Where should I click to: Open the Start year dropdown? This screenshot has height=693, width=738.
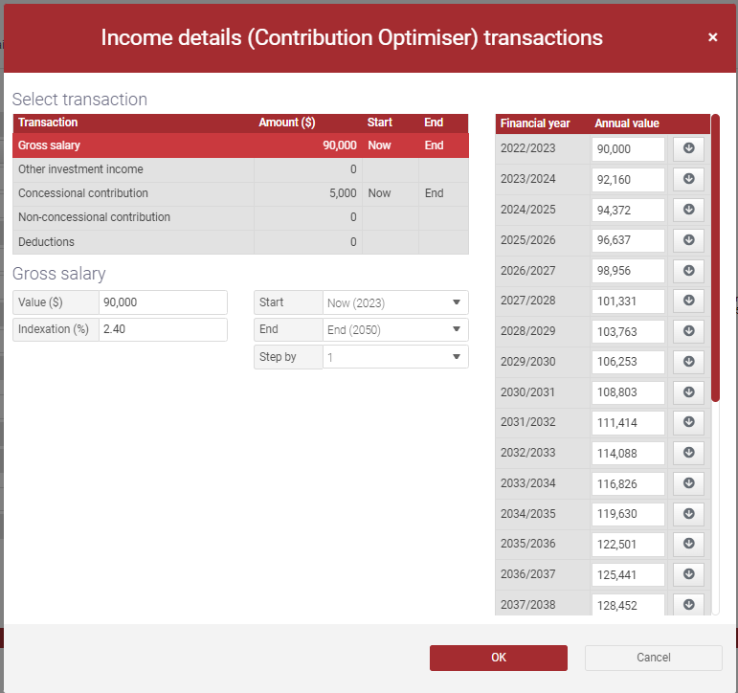coord(395,302)
